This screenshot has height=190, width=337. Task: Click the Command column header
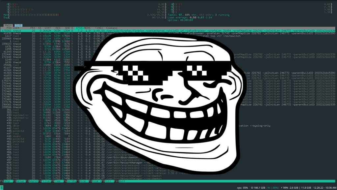point(112,28)
